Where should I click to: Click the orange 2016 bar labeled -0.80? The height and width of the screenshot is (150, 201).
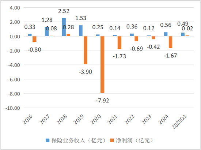[x=34, y=39]
